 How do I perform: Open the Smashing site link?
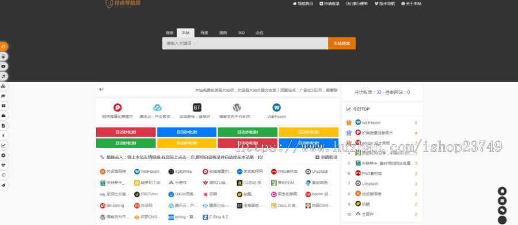[x=115, y=205]
